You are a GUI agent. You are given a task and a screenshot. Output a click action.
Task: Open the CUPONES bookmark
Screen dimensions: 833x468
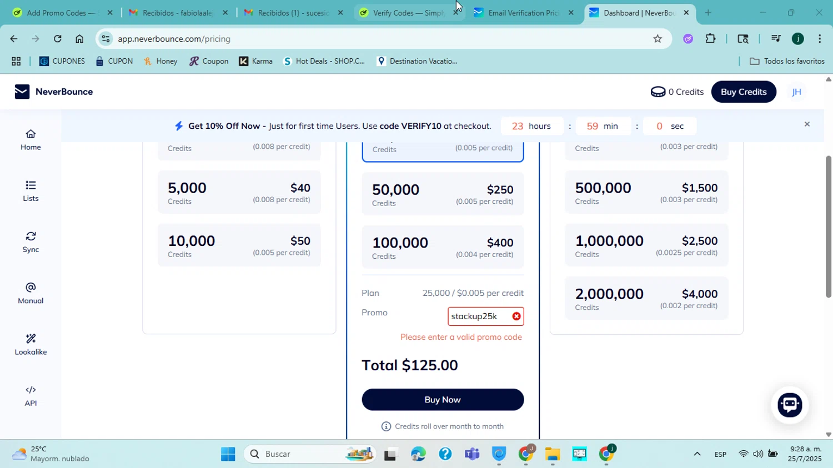pyautogui.click(x=62, y=61)
